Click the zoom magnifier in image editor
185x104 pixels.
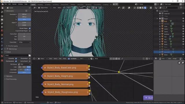[183, 63]
